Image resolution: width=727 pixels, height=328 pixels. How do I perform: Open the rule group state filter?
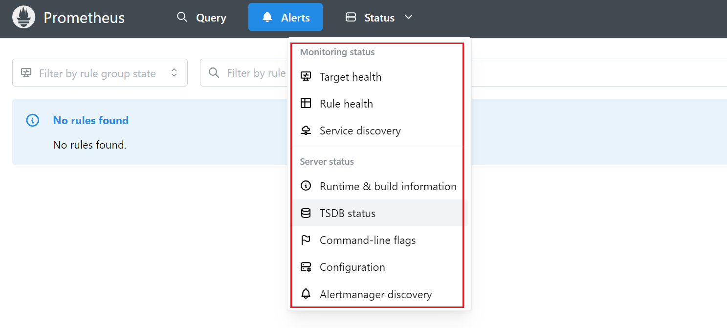tap(100, 73)
